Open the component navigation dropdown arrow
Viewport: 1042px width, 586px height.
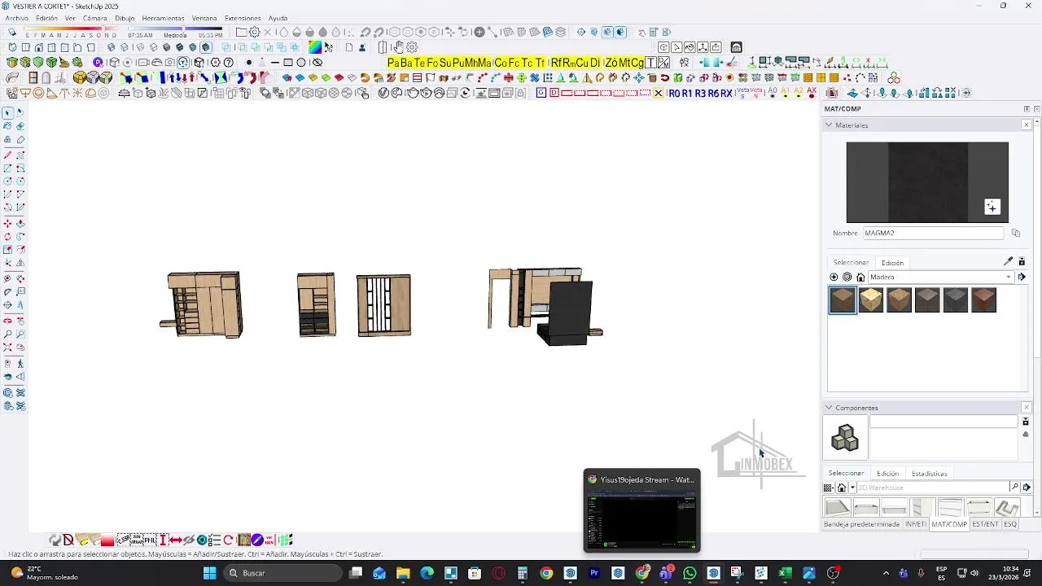852,488
